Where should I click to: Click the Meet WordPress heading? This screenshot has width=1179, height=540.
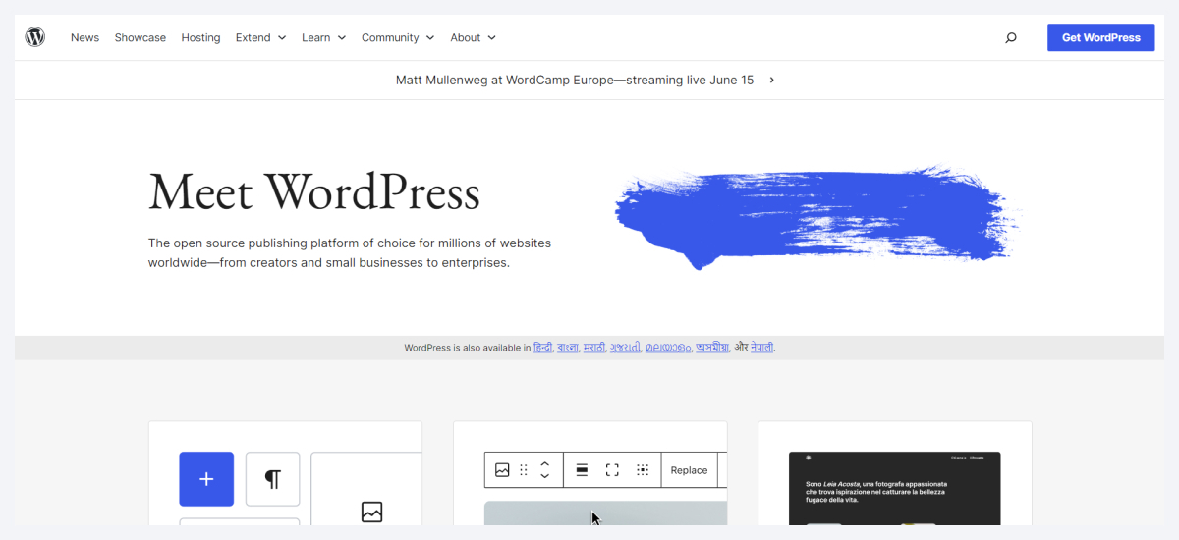[x=314, y=192]
